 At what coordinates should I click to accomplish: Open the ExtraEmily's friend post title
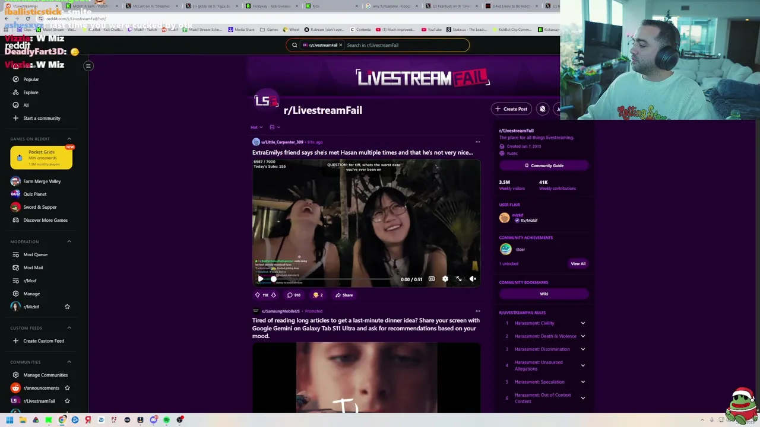coord(362,152)
